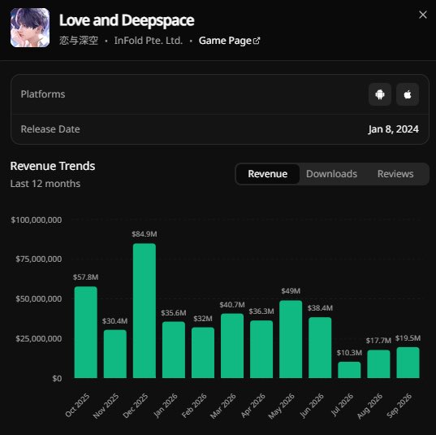
Task: Click the Jan 2026 revenue bar
Action: tap(174, 350)
